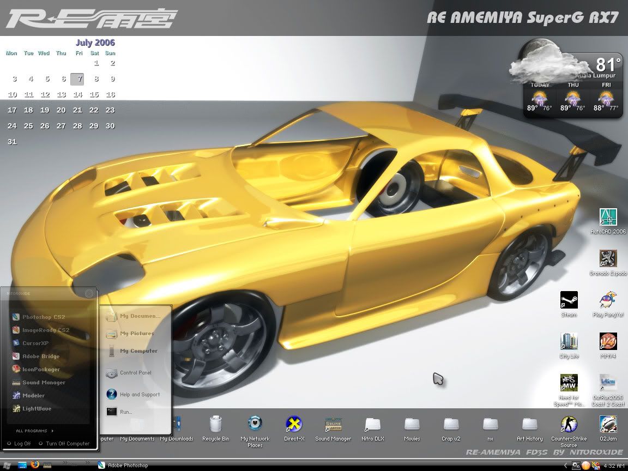Open the Need for Speed desktop shortcut

(x=569, y=383)
